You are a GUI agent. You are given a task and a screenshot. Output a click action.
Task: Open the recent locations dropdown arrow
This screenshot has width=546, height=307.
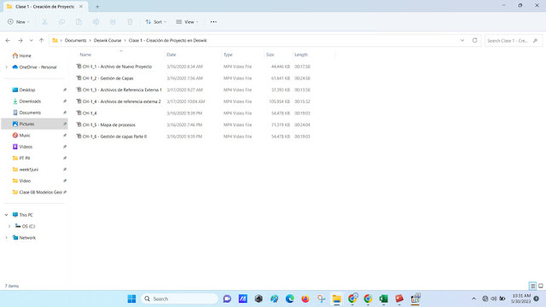point(31,40)
